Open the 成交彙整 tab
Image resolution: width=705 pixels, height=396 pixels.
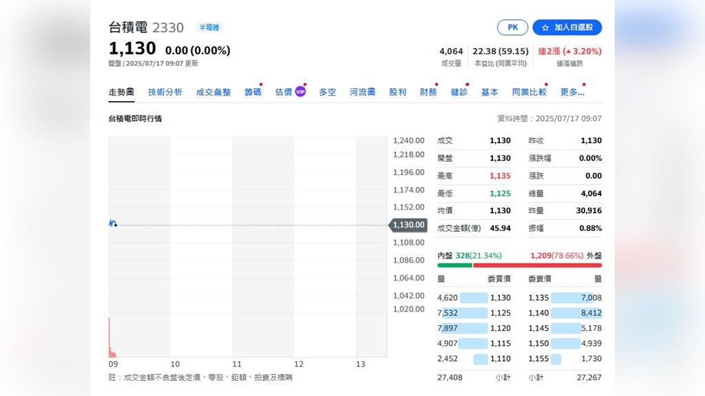pos(213,92)
